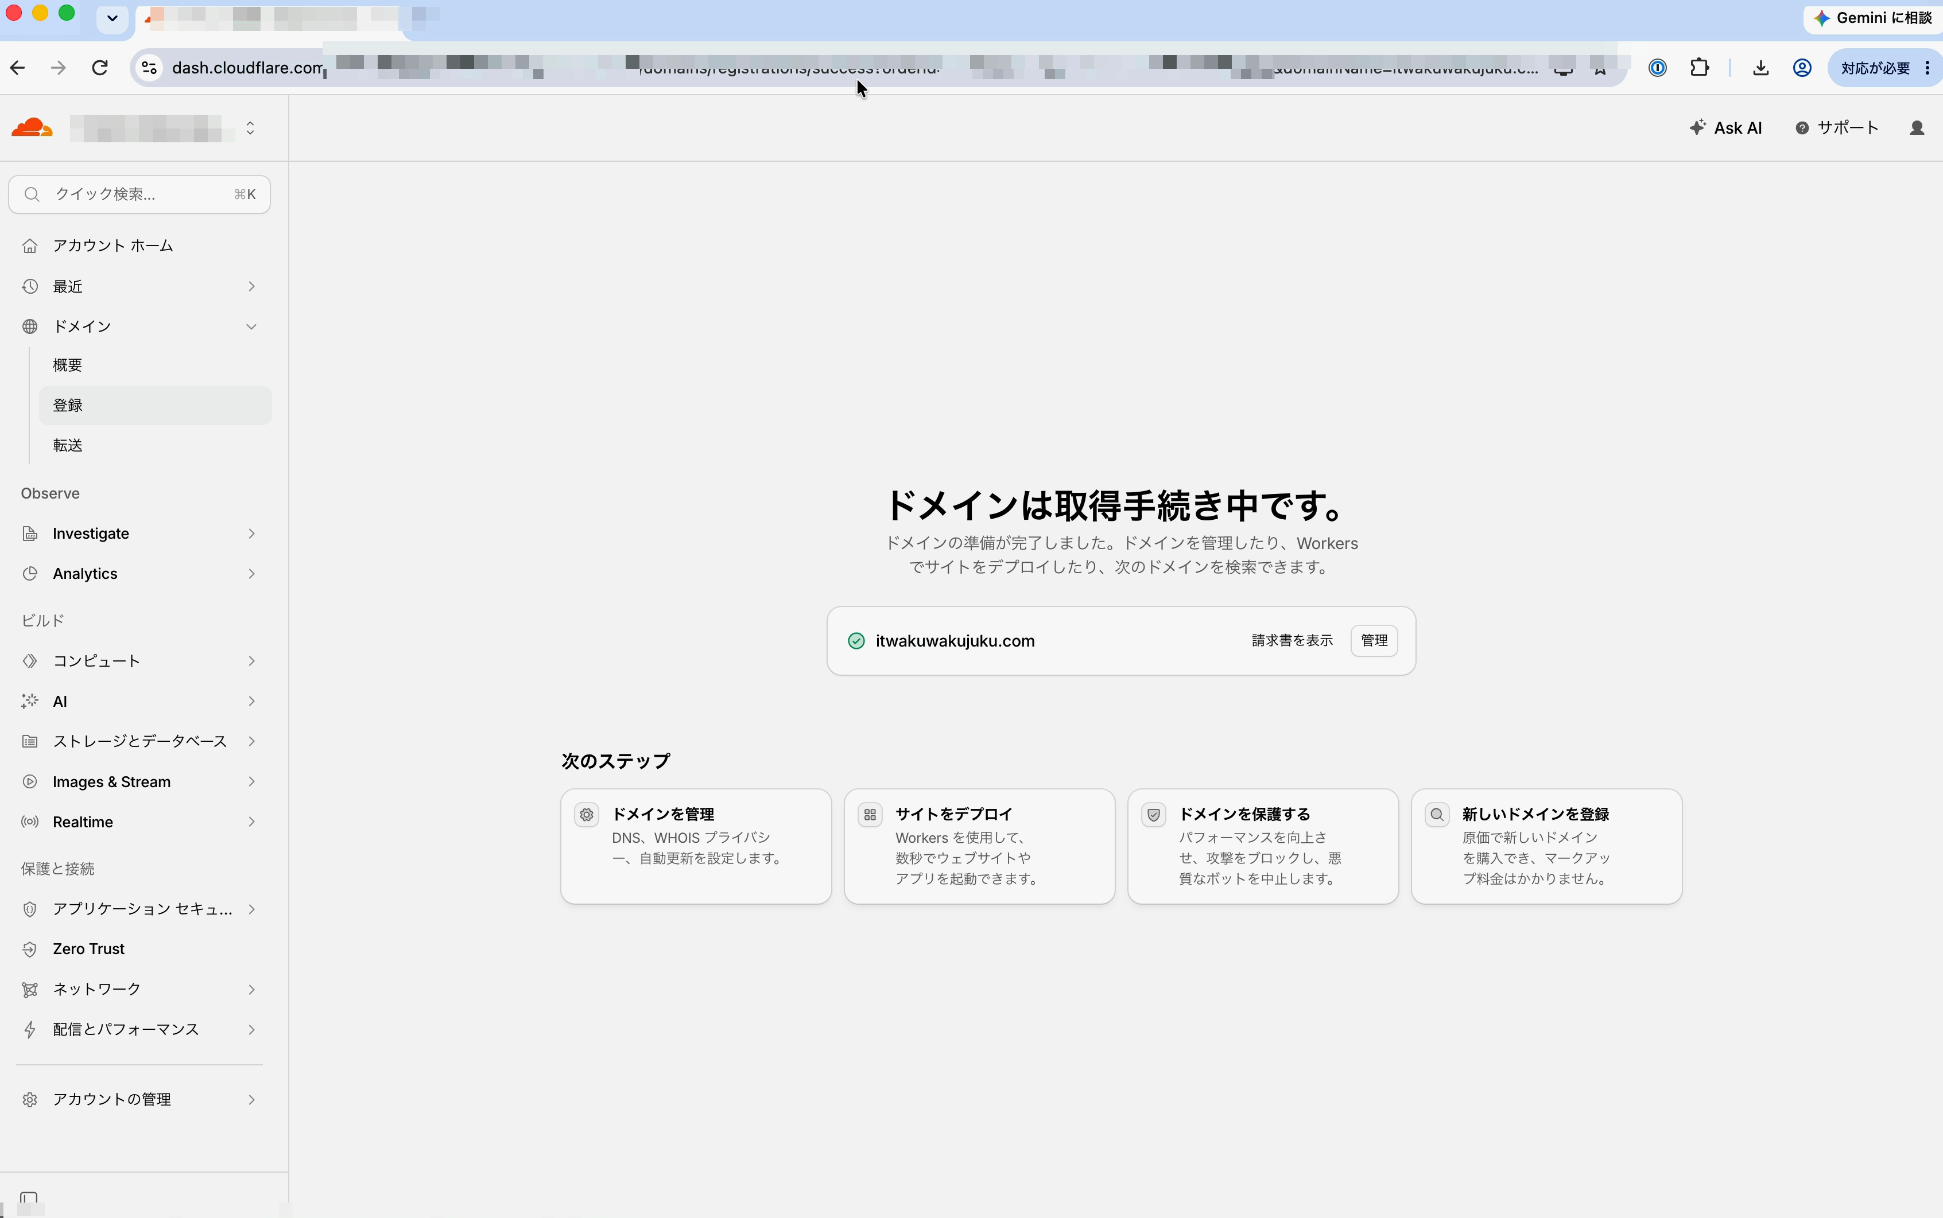Viewport: 1943px width, 1218px height.
Task: Open the サイトをデプロイ card
Action: (x=979, y=846)
